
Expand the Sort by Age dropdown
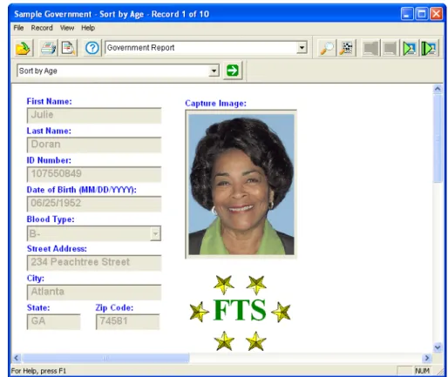tap(214, 71)
